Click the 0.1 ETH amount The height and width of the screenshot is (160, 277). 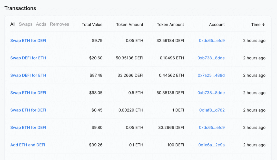(x=136, y=145)
